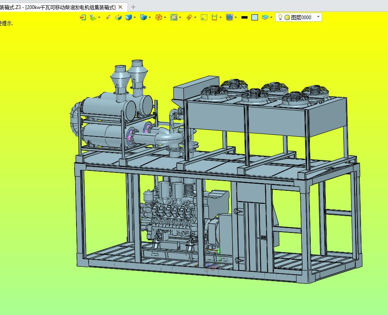Click the blue view orientation cube icon

144,17
